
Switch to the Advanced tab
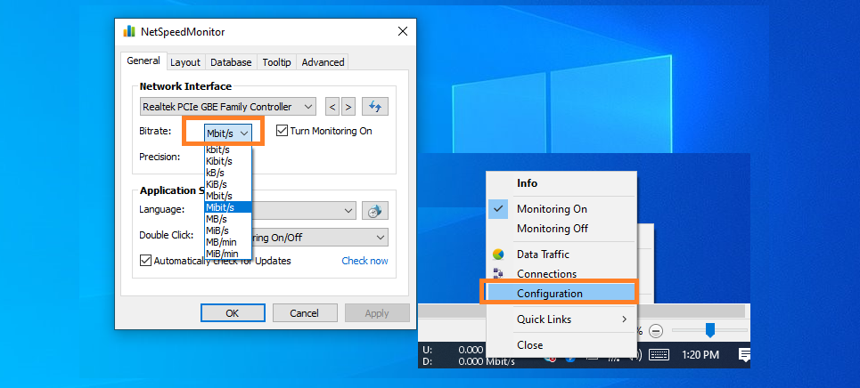323,62
